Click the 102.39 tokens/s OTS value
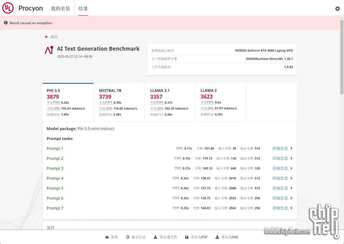Screen dimensions: 344x244 176,108
